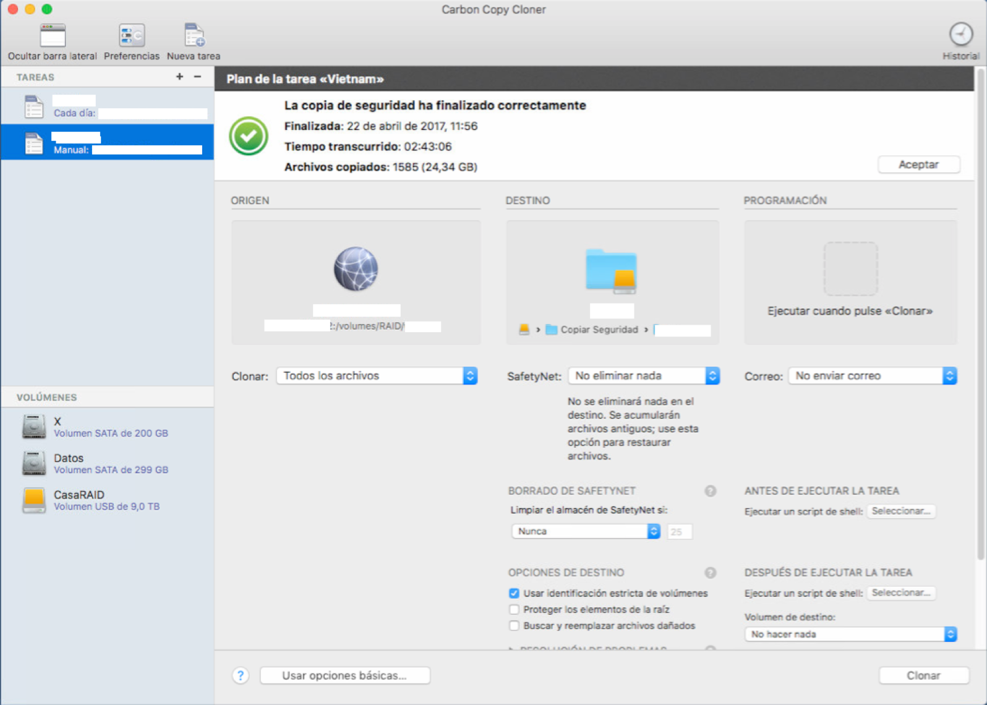987x705 pixels.
Task: Click the SafetyNet limit field showing 25
Action: [680, 531]
